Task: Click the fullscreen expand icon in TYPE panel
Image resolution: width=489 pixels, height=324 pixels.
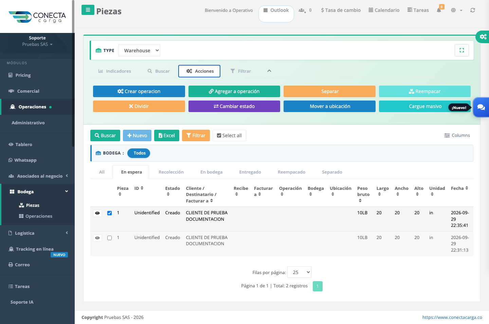Action: point(462,50)
